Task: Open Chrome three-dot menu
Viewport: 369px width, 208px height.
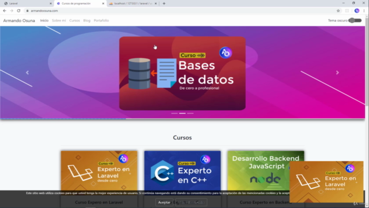Action: coord(364,10)
